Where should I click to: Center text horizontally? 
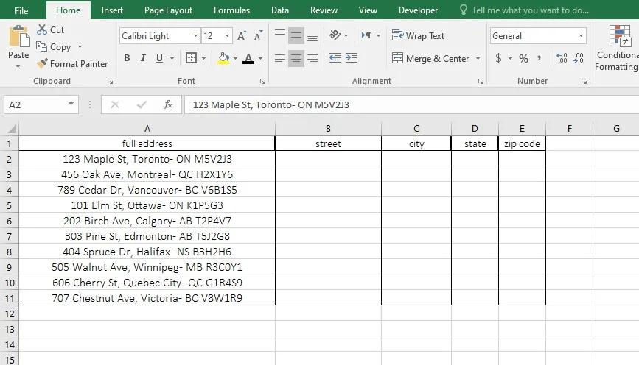296,58
